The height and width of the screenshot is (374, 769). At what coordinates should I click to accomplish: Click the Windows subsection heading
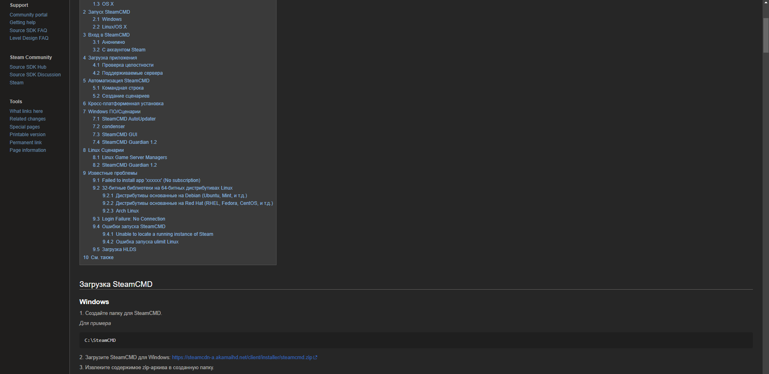[94, 302]
